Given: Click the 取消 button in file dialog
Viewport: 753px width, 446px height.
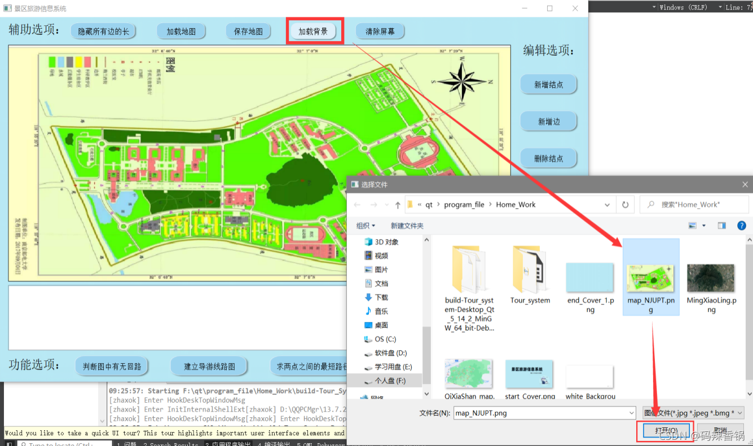Looking at the screenshot, I should pos(720,430).
